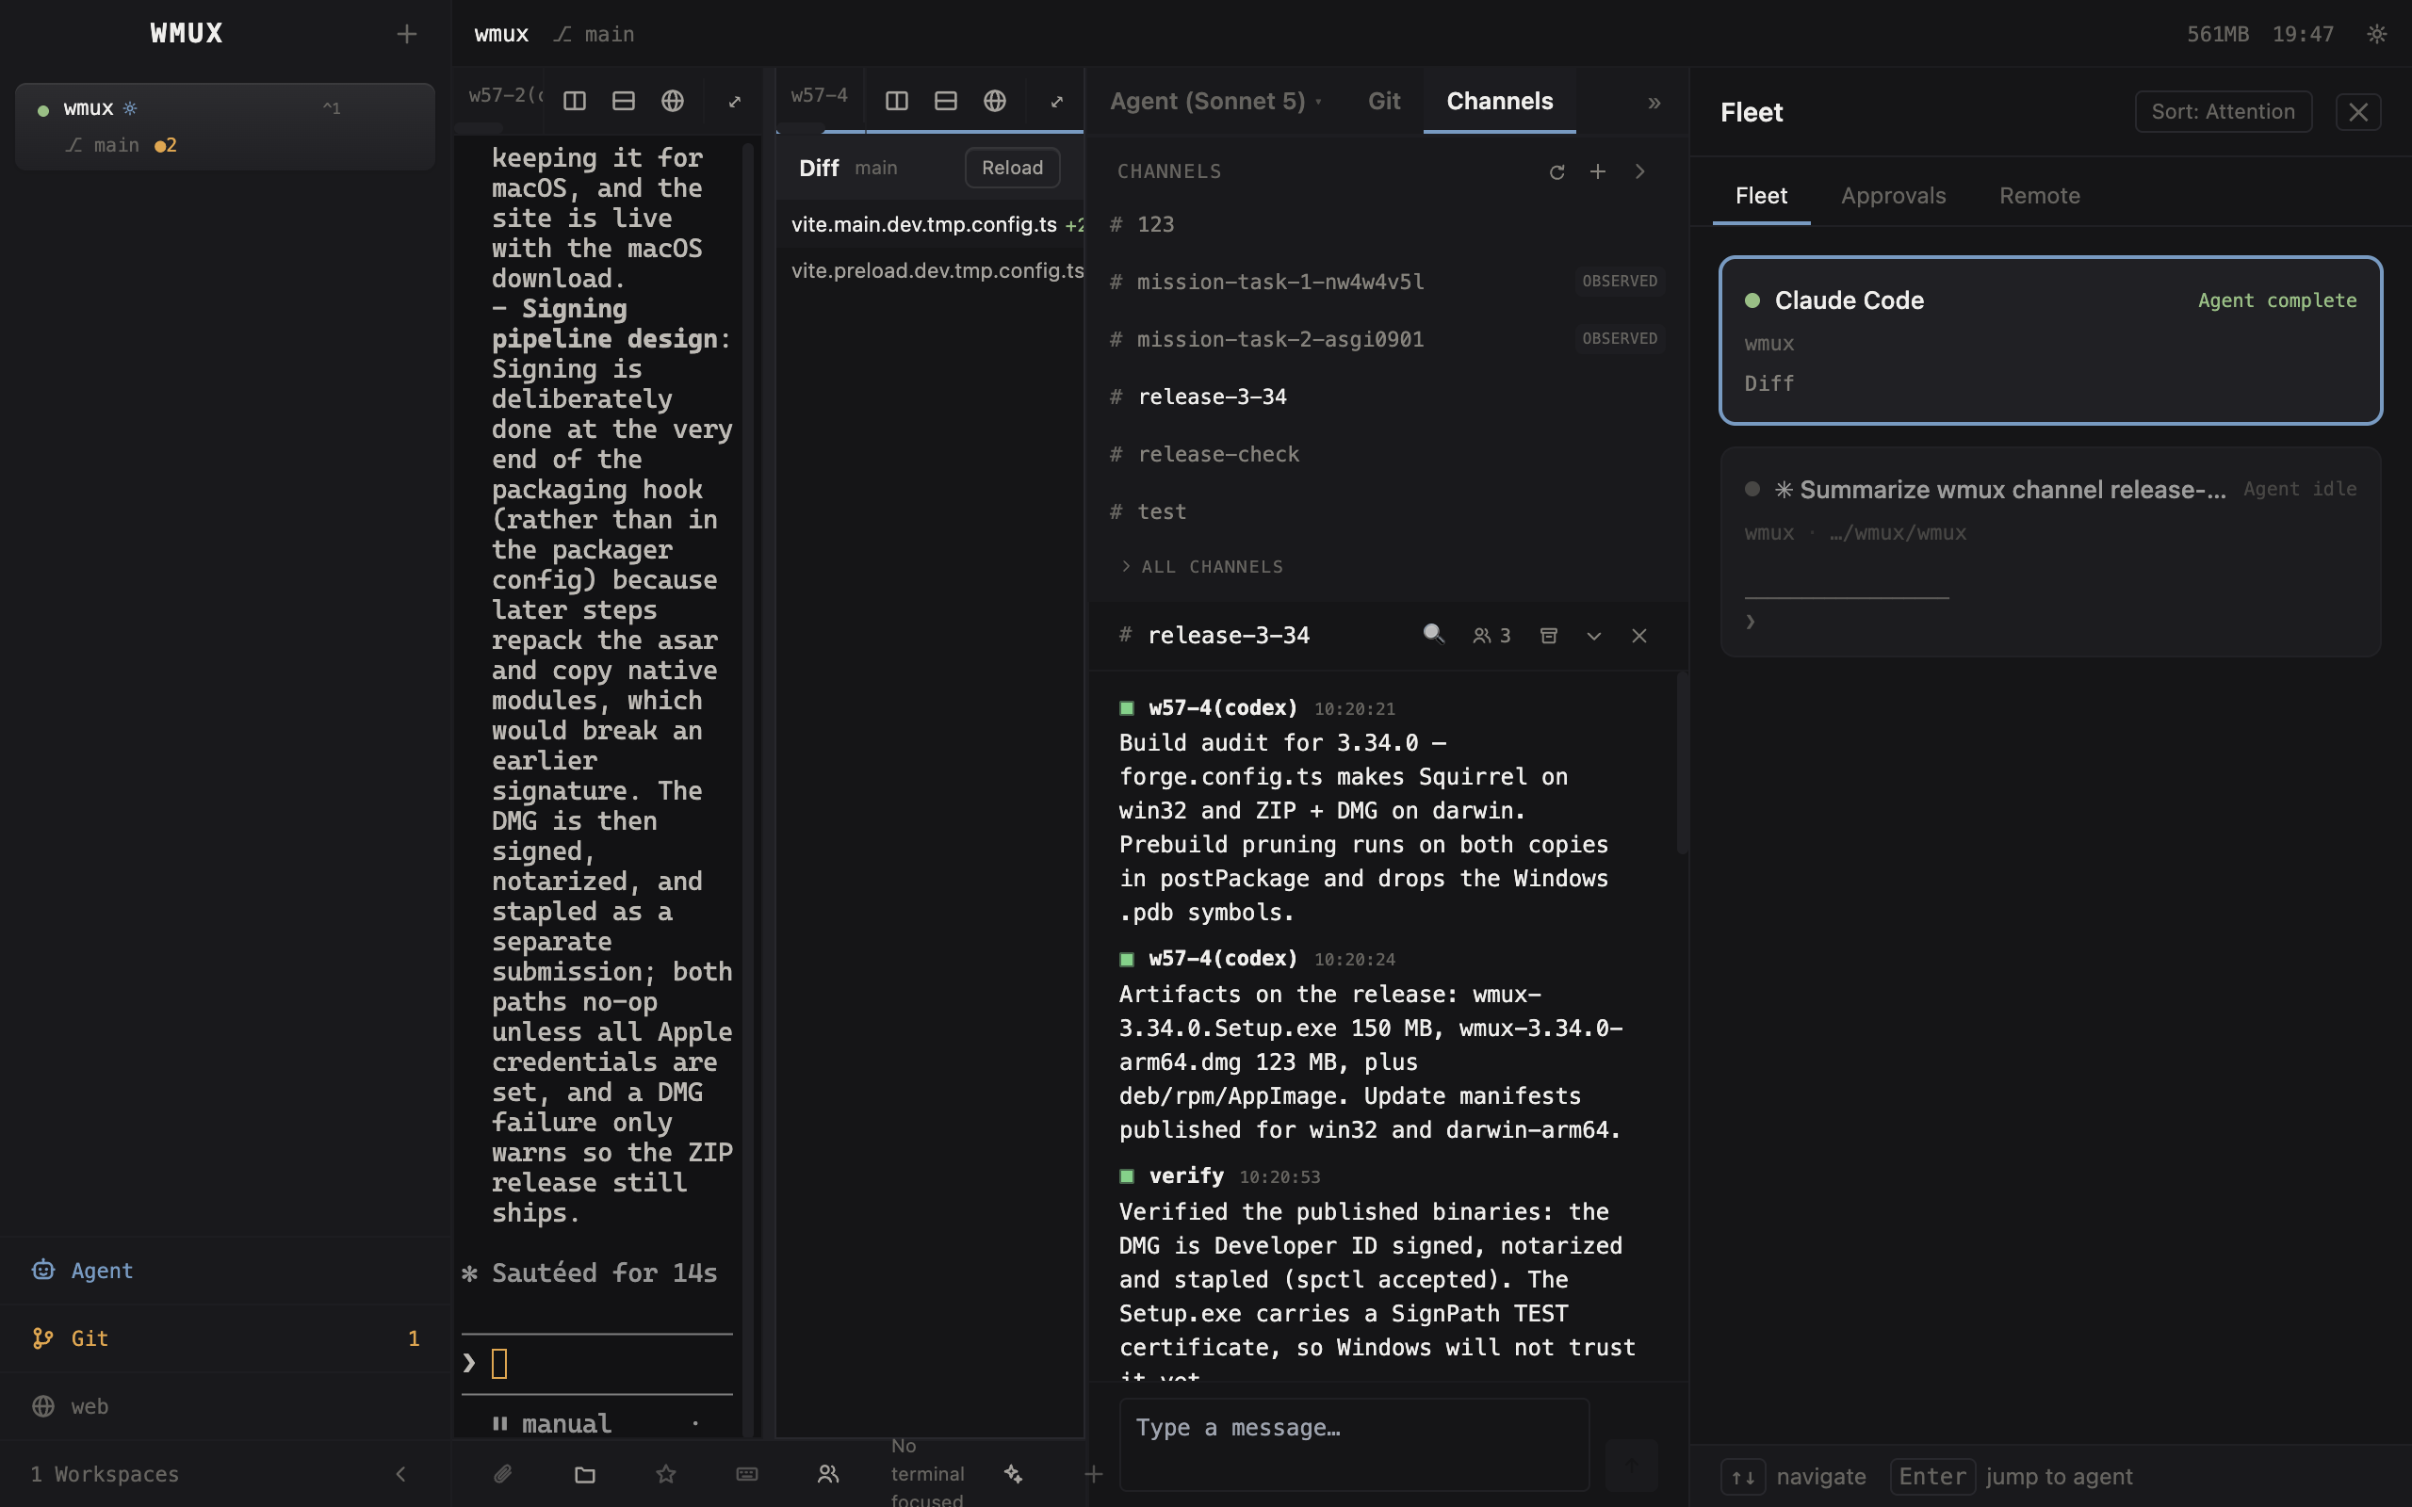Refresh the channels list
2412x1507 pixels.
tap(1556, 171)
